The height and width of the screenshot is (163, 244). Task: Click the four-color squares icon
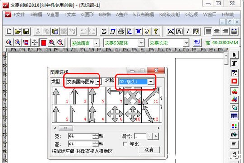235,126
